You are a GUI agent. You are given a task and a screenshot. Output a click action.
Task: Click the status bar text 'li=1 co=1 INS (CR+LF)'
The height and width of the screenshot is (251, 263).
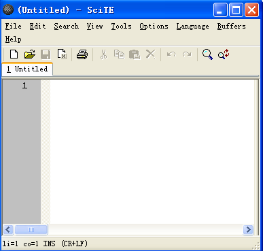click(x=45, y=244)
